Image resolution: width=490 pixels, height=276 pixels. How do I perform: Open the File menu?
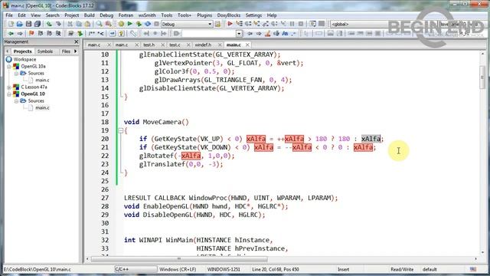(x=9, y=15)
